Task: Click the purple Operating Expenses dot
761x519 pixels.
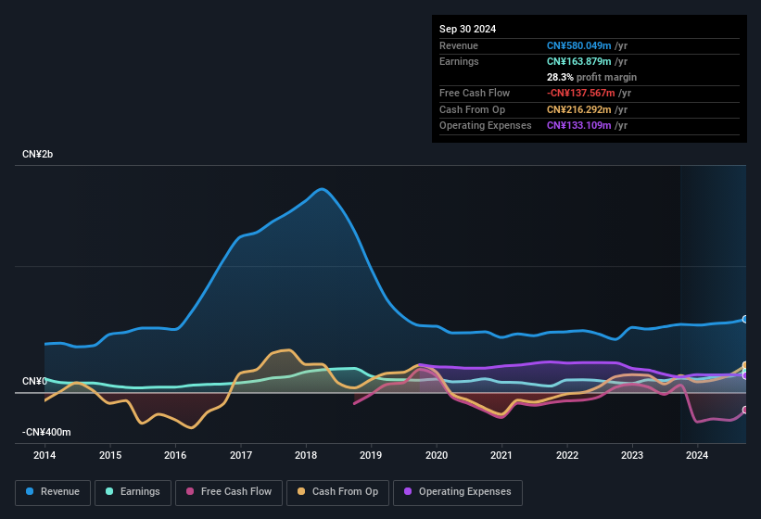Action: [408, 492]
